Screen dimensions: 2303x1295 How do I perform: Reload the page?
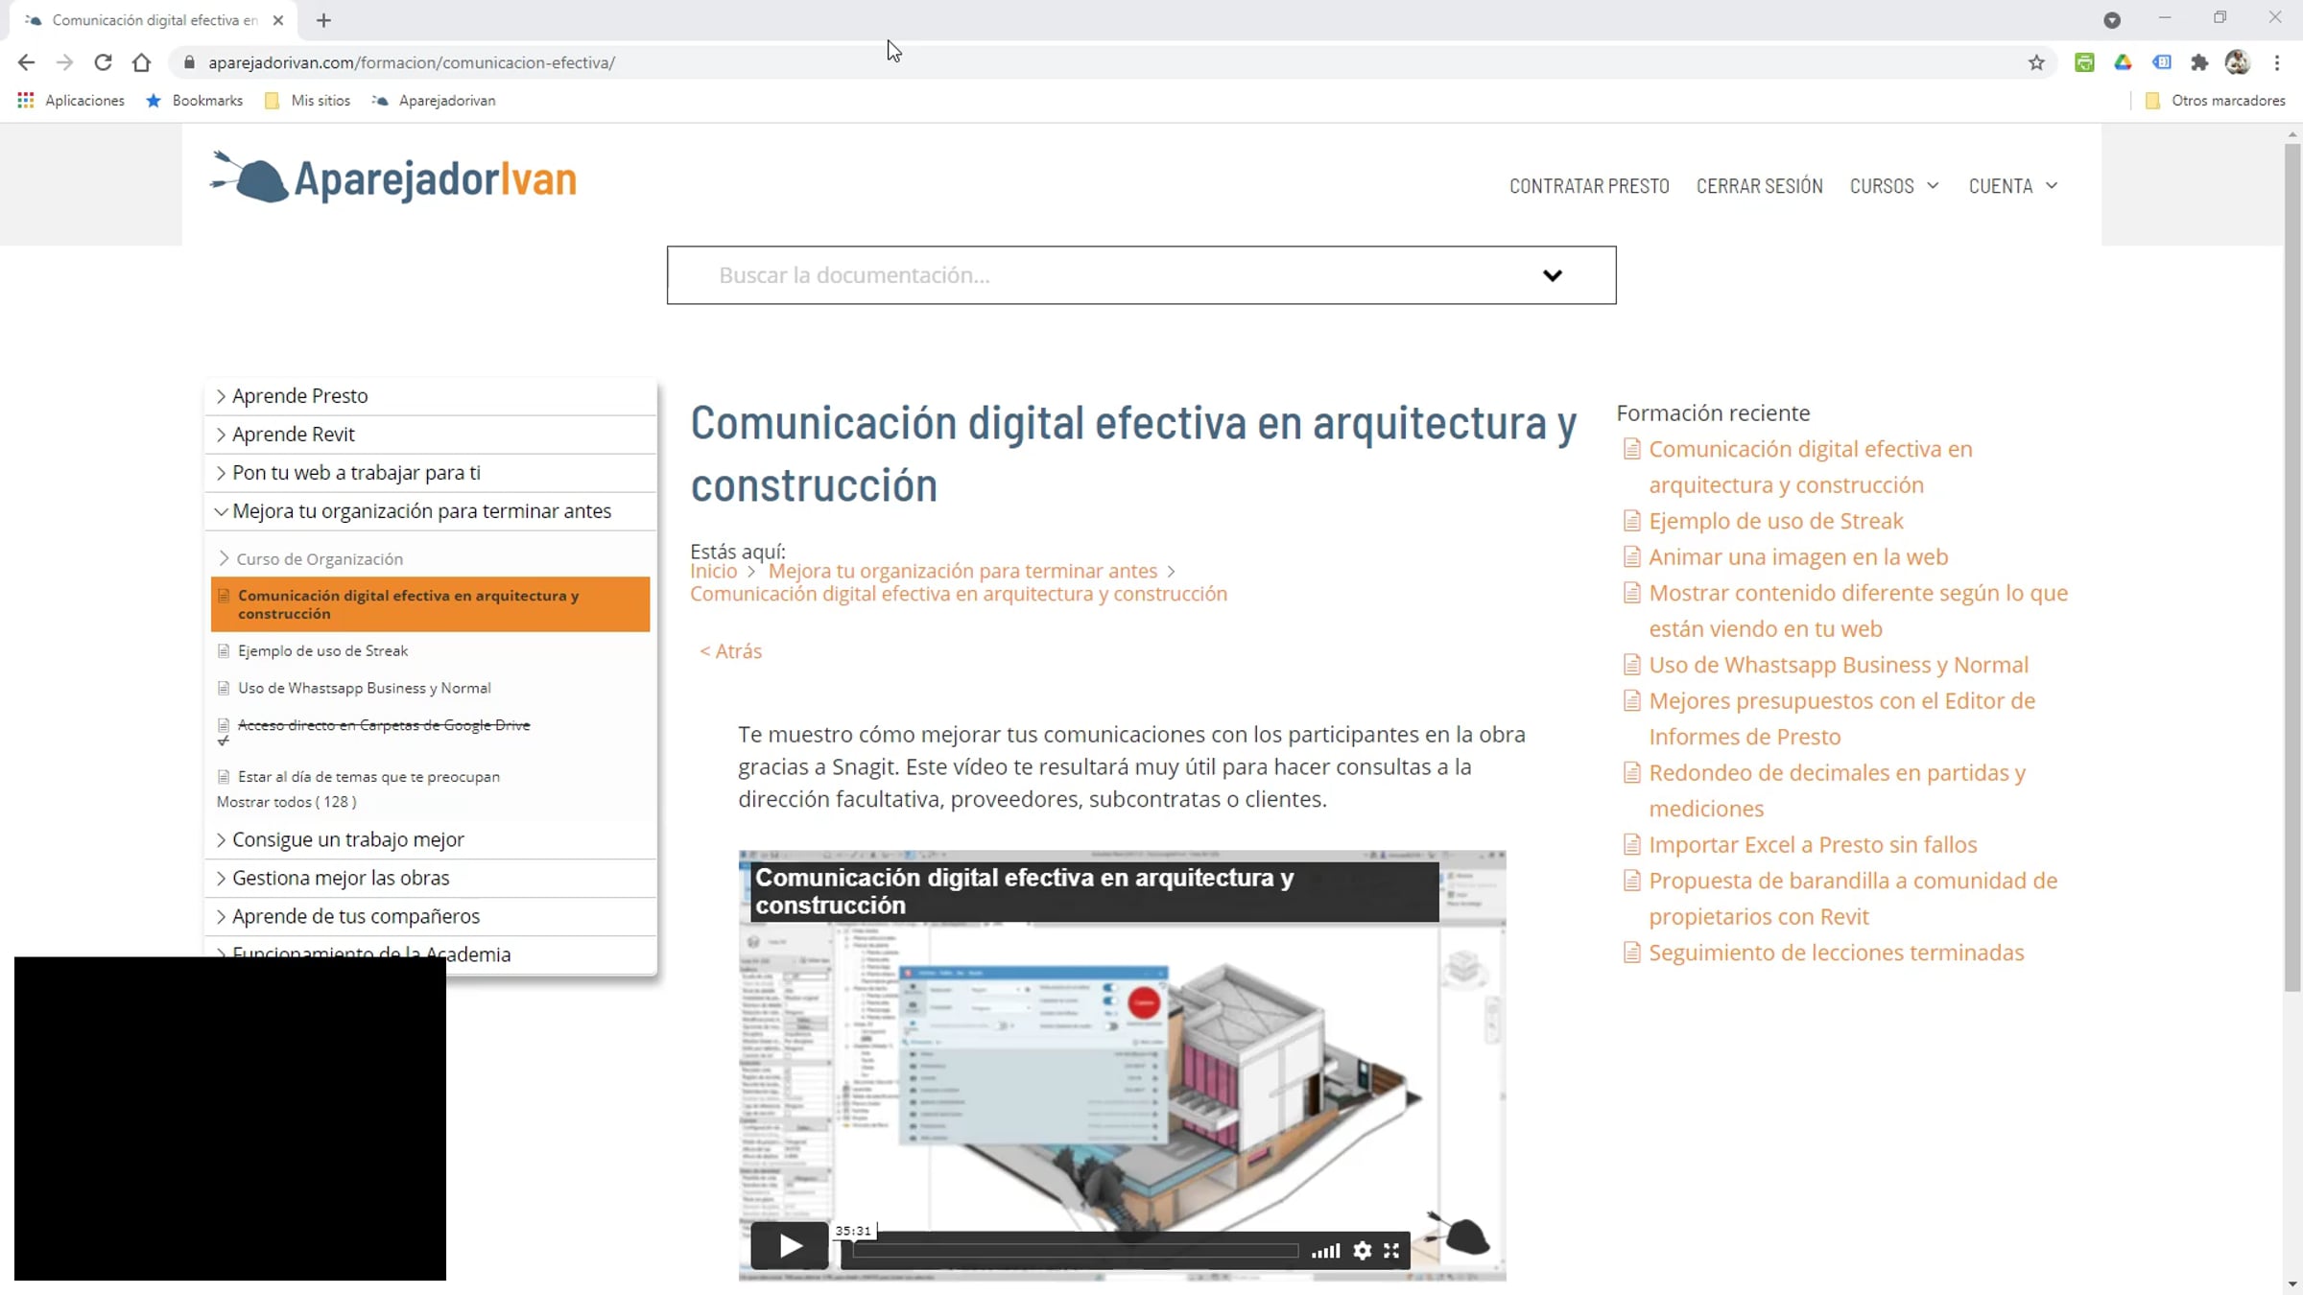click(x=103, y=62)
